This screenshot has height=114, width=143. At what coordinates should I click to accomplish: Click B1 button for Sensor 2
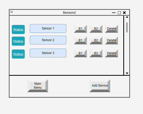coord(80,40)
